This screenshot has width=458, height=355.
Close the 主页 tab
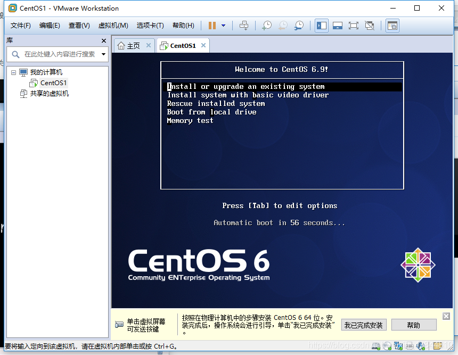pyautogui.click(x=149, y=45)
